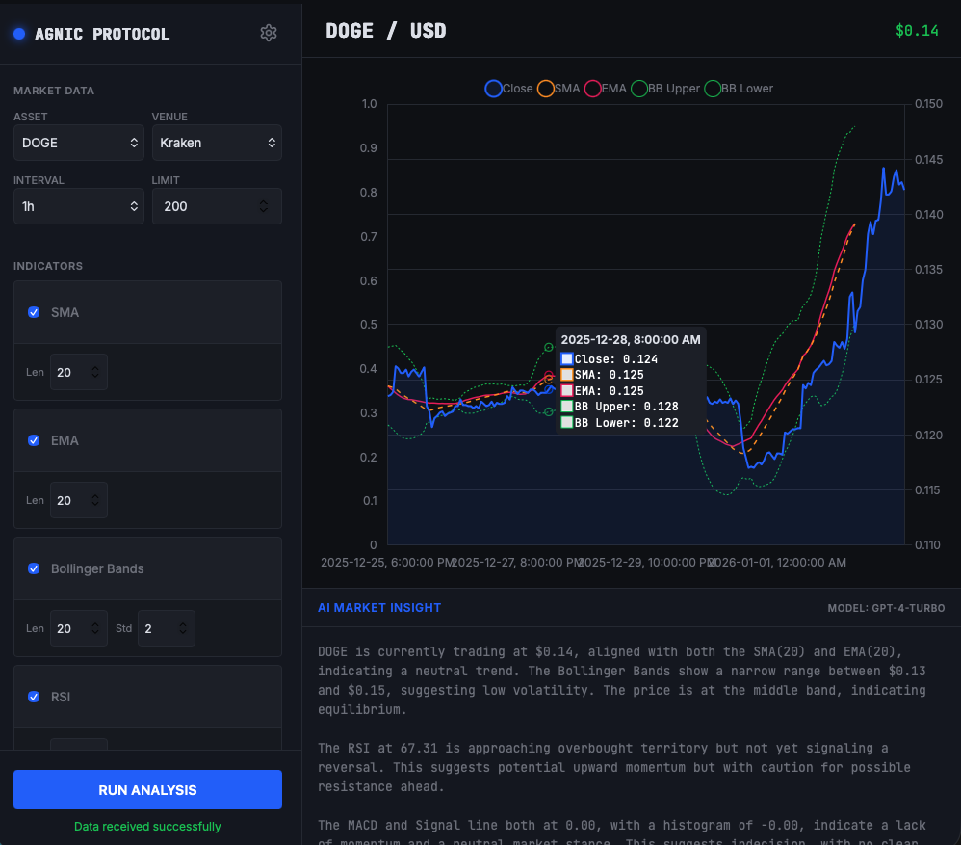
Task: Click the BB Upper color square in the tooltip
Action: click(x=566, y=406)
